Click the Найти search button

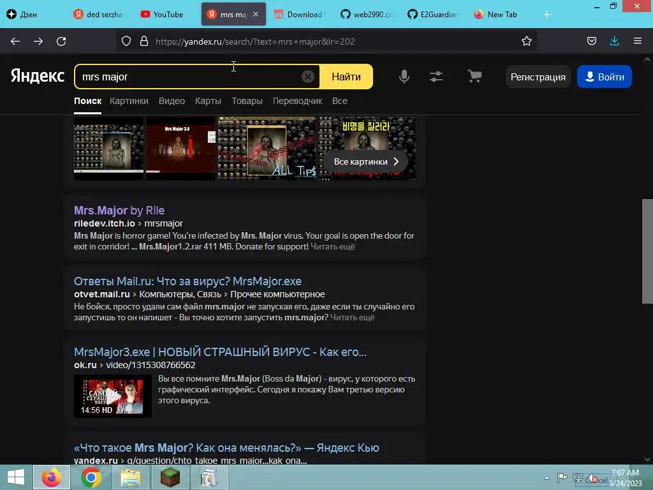point(346,77)
